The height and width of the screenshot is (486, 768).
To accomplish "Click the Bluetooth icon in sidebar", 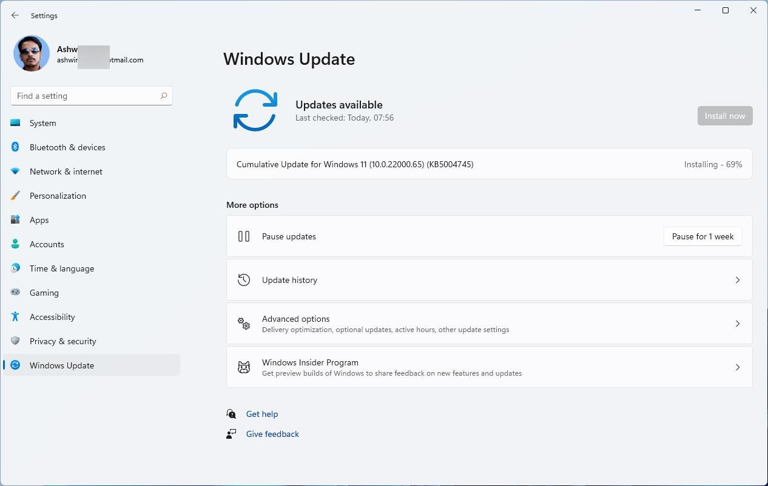I will (x=15, y=147).
